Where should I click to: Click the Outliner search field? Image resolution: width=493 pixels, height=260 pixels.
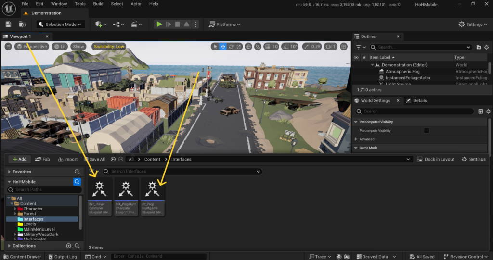click(421, 47)
